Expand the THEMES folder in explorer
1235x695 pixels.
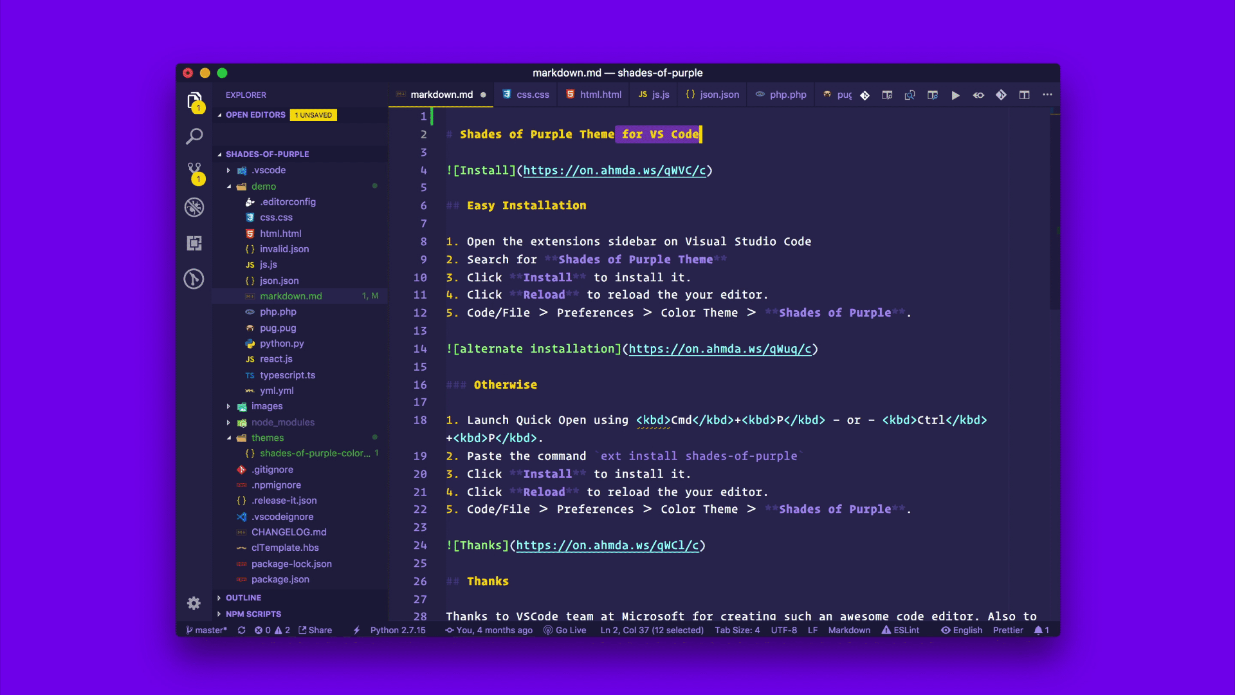click(230, 437)
